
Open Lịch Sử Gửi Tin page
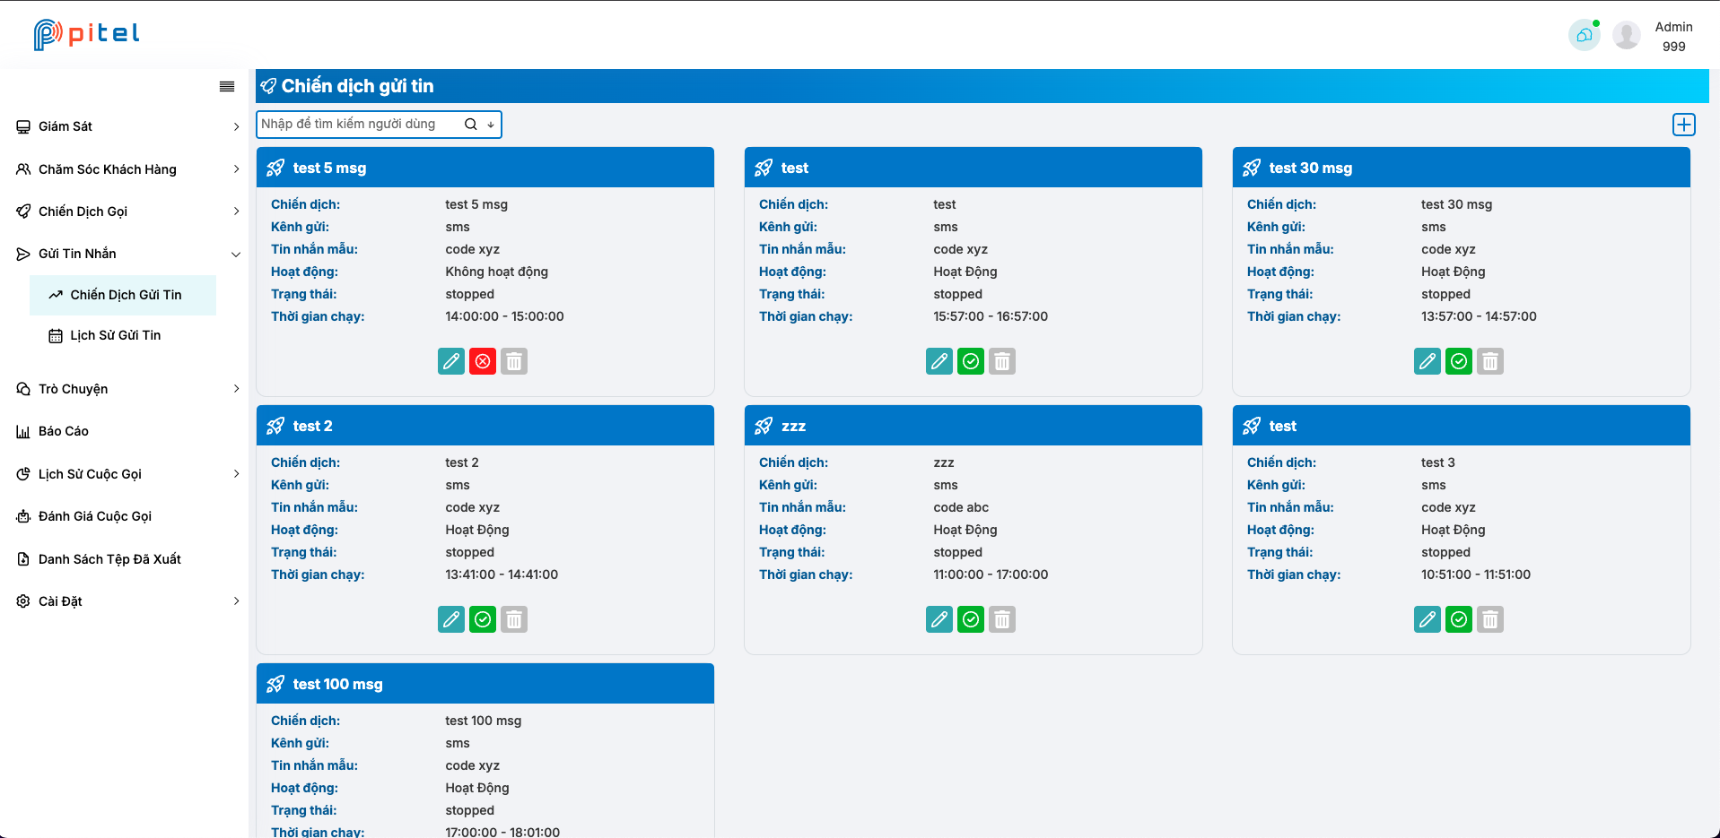[x=123, y=335]
